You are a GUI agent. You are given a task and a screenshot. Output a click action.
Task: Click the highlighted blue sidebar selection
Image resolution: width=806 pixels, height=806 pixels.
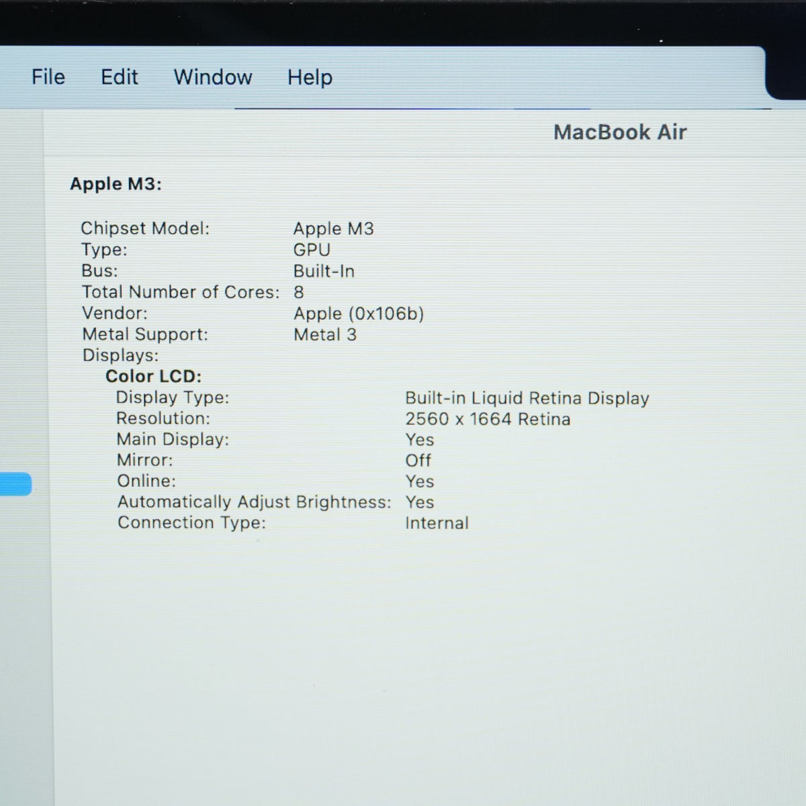click(x=15, y=484)
